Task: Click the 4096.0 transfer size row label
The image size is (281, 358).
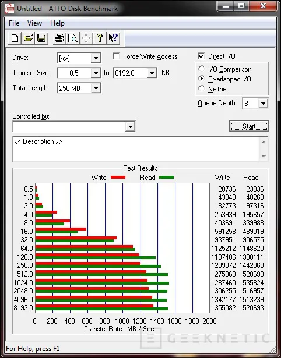Action: (23, 299)
